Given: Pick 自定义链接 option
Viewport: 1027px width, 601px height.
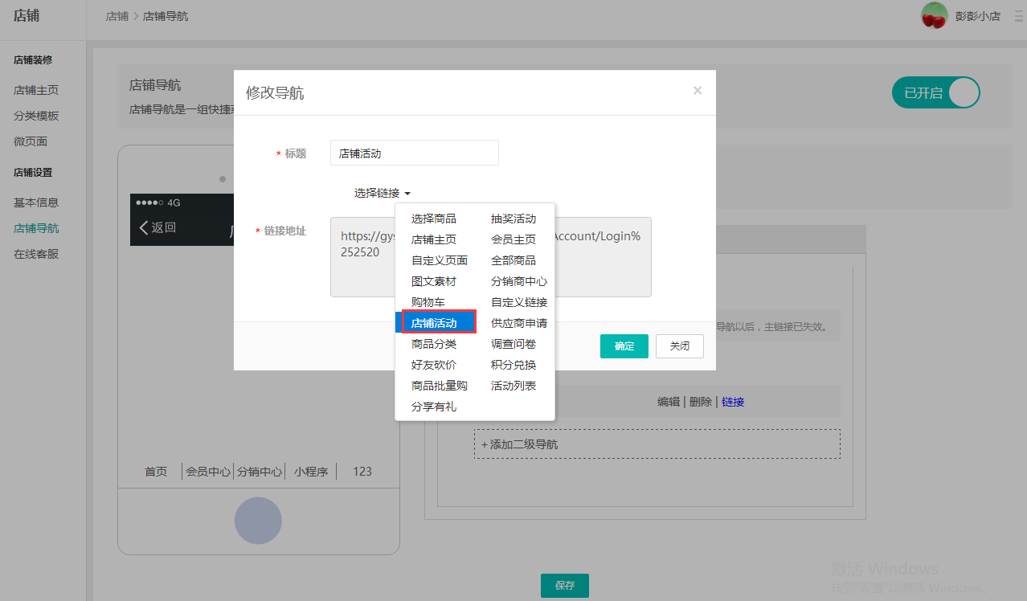Looking at the screenshot, I should [x=519, y=302].
